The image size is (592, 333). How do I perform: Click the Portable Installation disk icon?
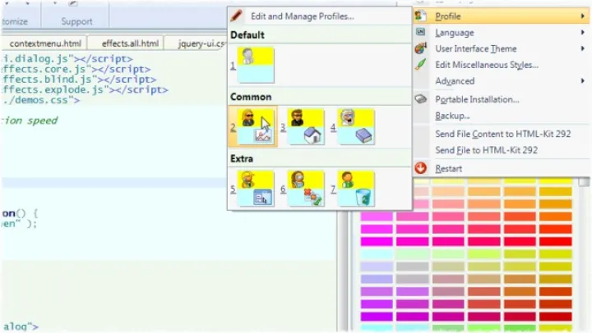click(x=421, y=99)
